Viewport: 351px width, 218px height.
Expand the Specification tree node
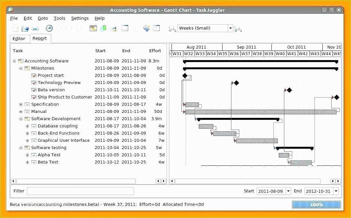pos(21,104)
